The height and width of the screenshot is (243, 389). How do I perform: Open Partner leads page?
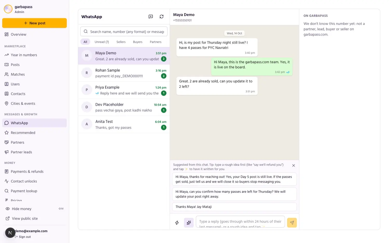pyautogui.click(x=34, y=152)
